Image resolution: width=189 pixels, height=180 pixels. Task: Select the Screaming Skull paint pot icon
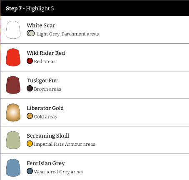pyautogui.click(x=13, y=140)
